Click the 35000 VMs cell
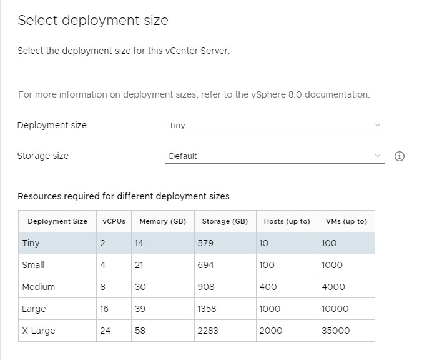Viewport: 437px width, 360px height. [335, 331]
